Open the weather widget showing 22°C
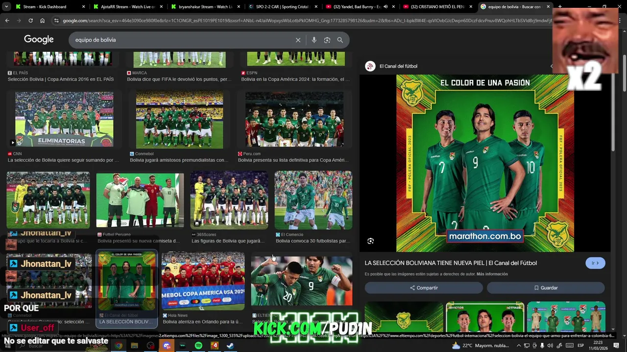Image resolution: width=627 pixels, height=352 pixels. 480,346
